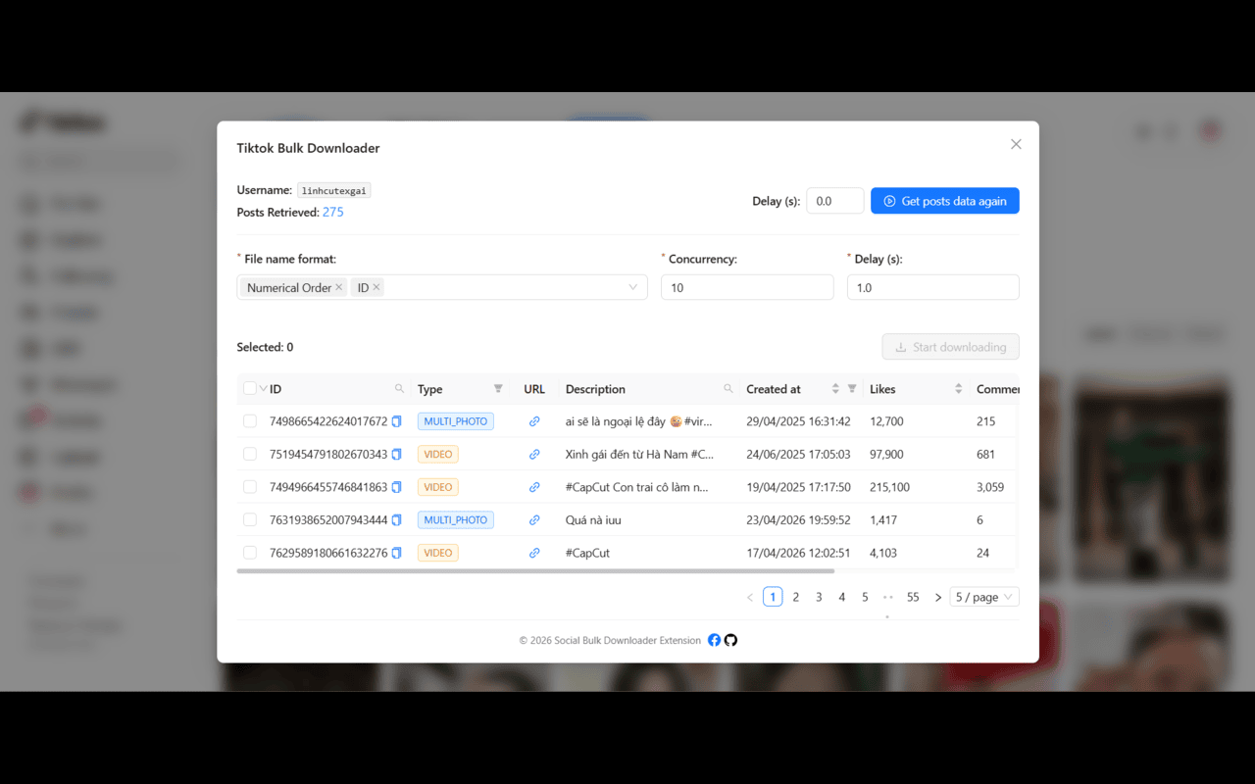Open URL link icon for post 7631938652007943444
Image resolution: width=1255 pixels, height=784 pixels.
(x=534, y=520)
